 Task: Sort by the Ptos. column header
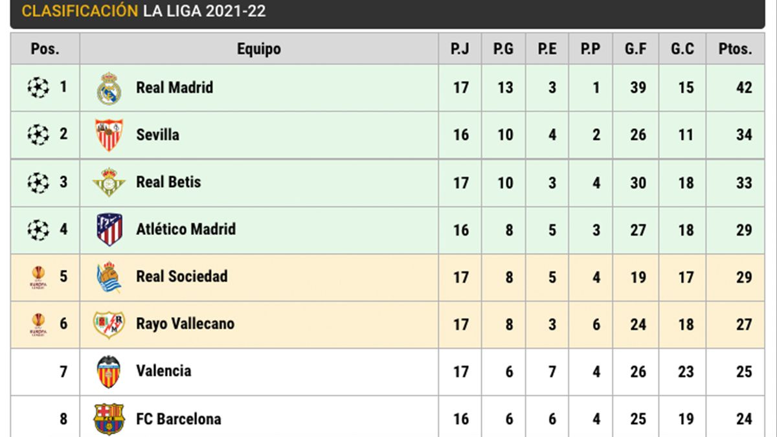[x=735, y=49]
